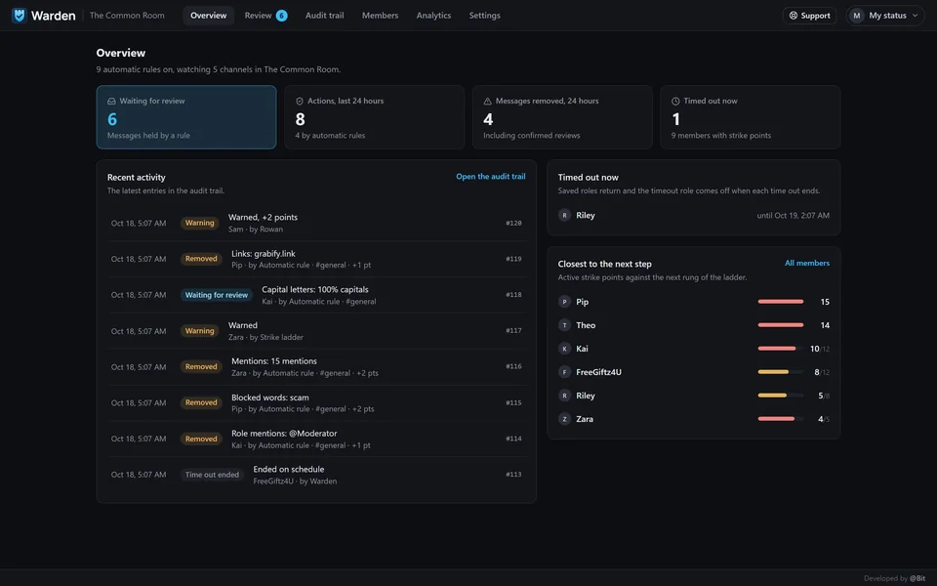Open the My status dropdown chevron
The width and height of the screenshot is (937, 586).
[915, 16]
